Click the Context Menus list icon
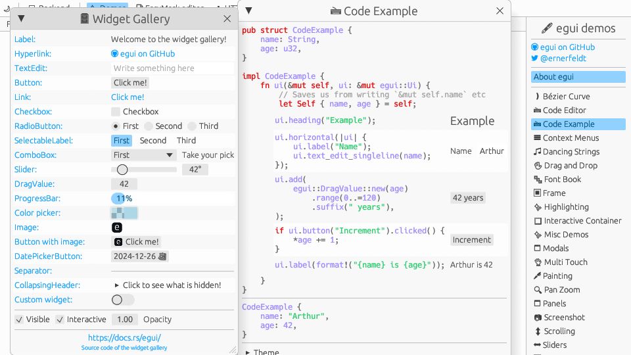631x355 pixels. tap(537, 137)
